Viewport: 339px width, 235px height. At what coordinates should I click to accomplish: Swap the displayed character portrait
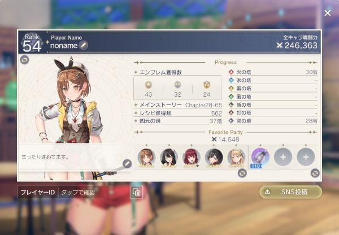pyautogui.click(x=24, y=60)
